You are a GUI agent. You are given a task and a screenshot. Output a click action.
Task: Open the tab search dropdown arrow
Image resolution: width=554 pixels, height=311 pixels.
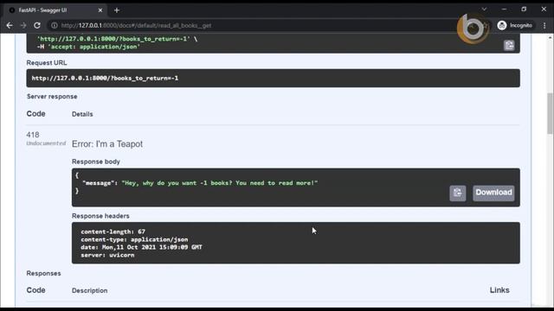tap(484, 10)
